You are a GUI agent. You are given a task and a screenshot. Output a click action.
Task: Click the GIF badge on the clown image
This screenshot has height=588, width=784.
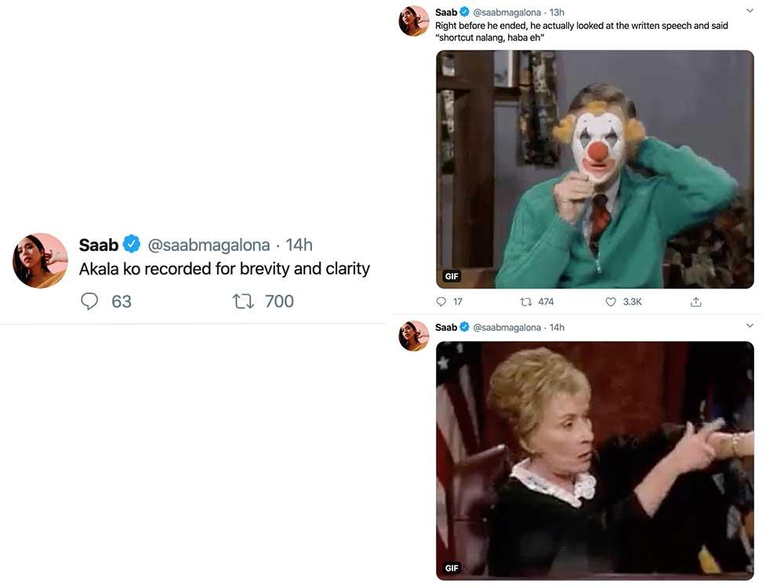tap(452, 276)
